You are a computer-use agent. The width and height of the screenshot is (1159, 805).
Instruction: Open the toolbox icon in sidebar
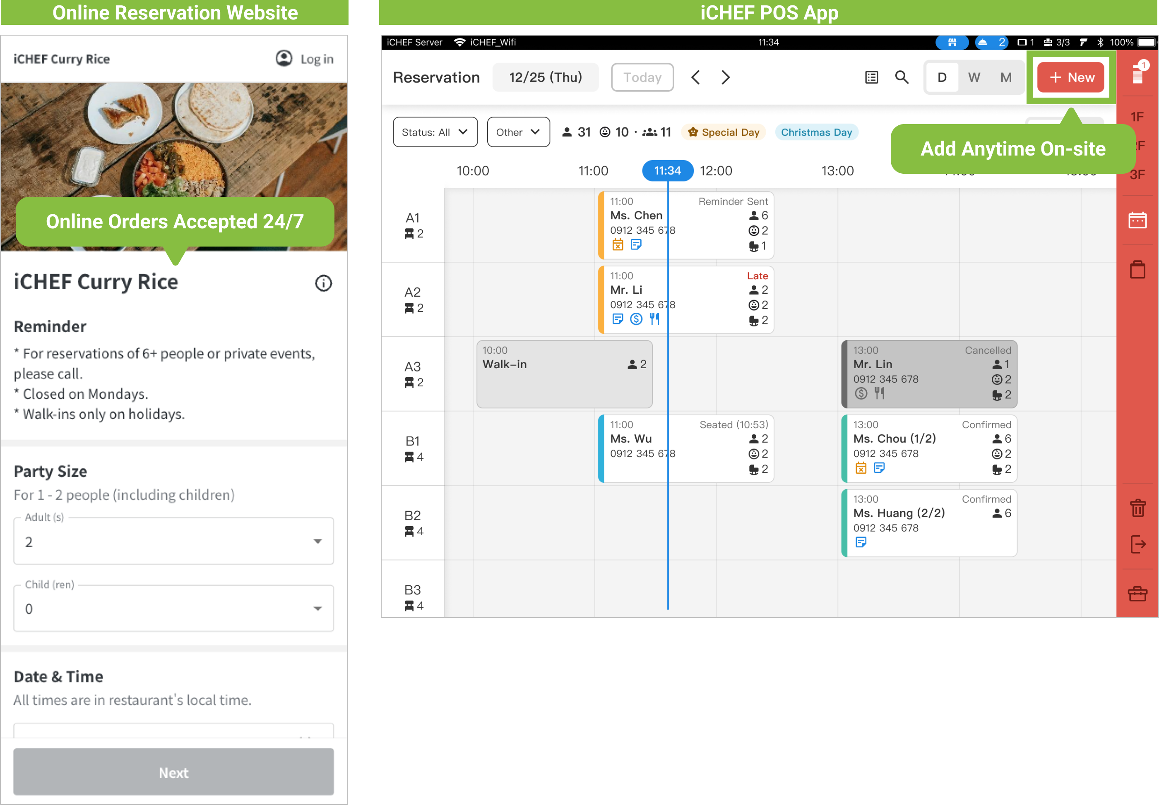point(1137,593)
